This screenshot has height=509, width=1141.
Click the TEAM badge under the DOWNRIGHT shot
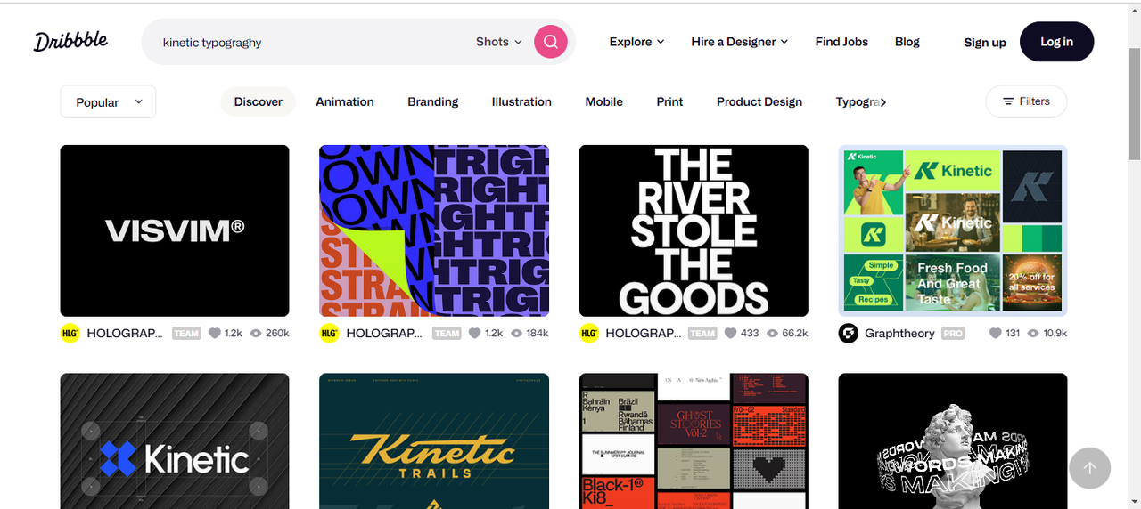point(447,333)
